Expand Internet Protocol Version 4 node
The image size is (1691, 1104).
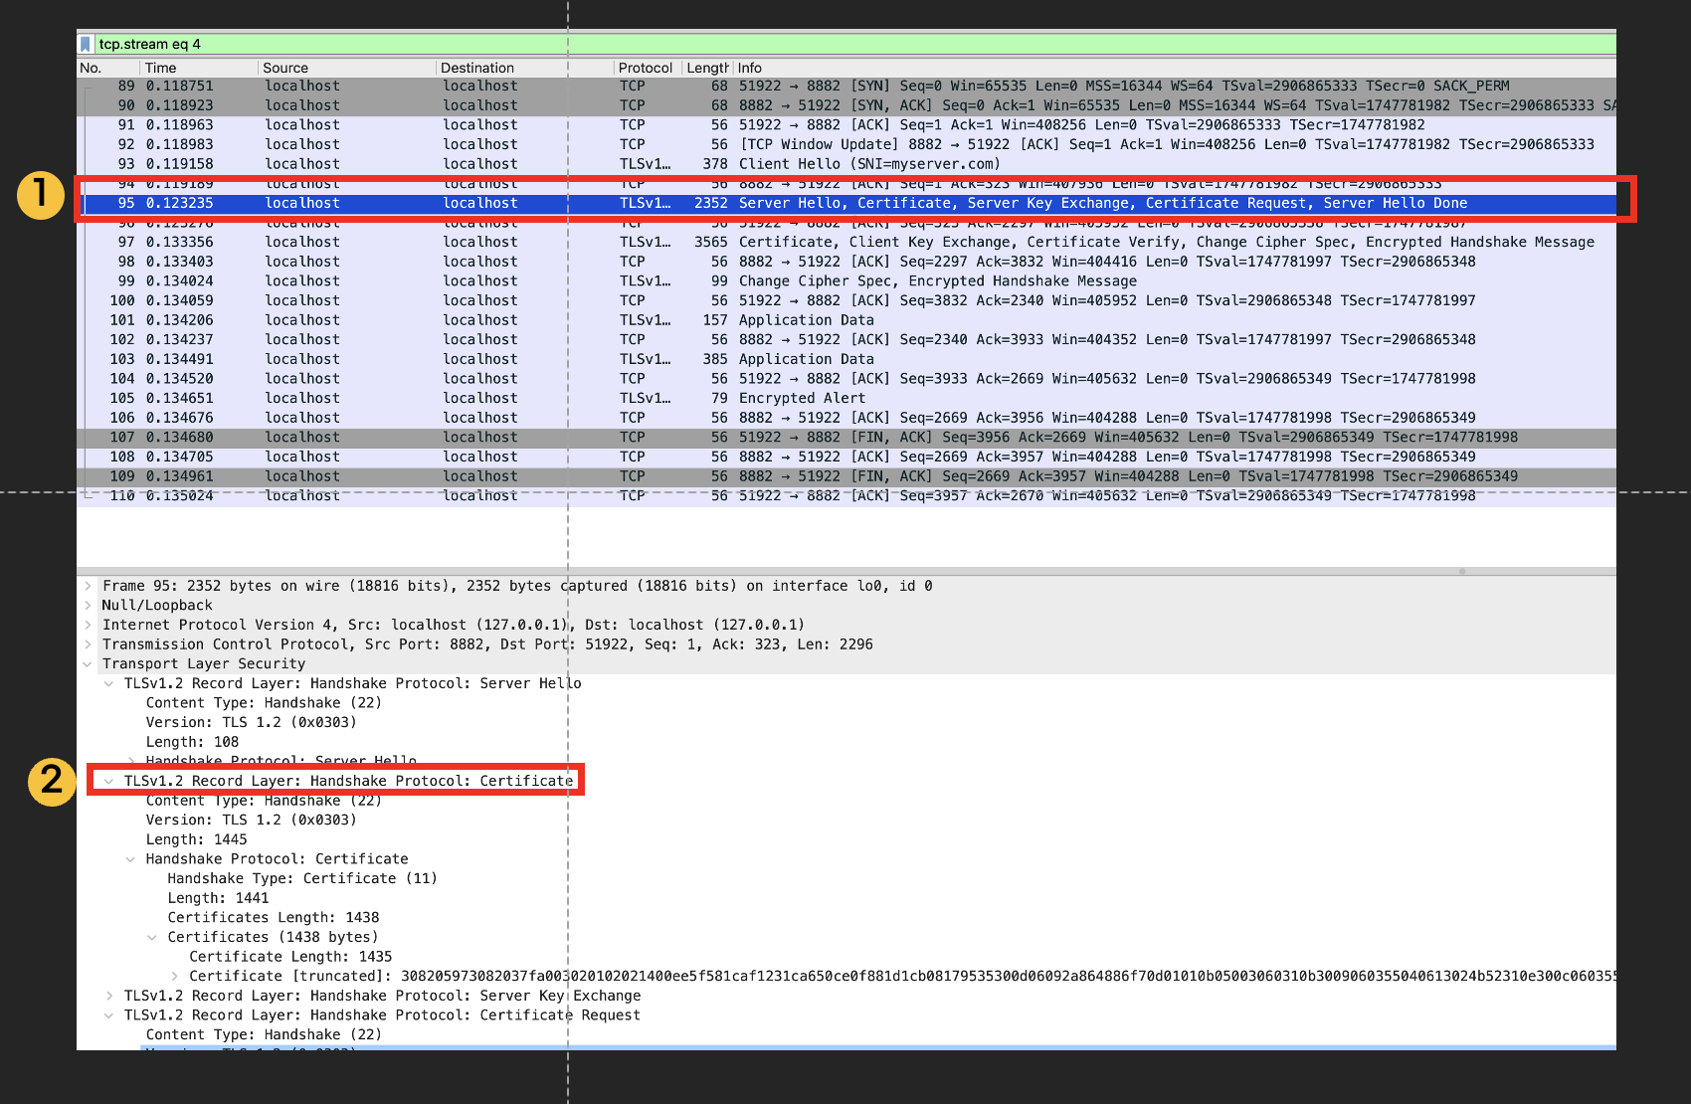(x=88, y=625)
